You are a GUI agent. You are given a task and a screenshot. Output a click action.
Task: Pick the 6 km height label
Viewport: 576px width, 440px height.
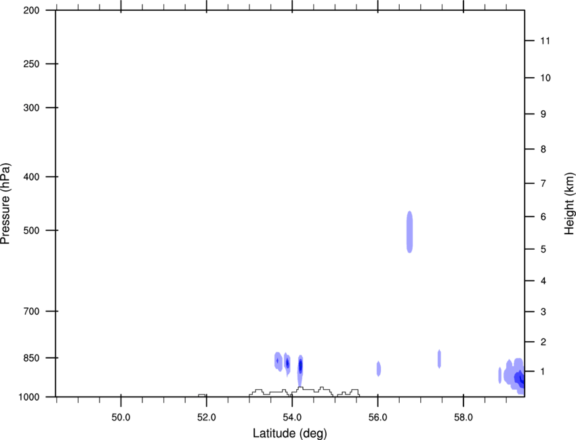[x=543, y=217]
